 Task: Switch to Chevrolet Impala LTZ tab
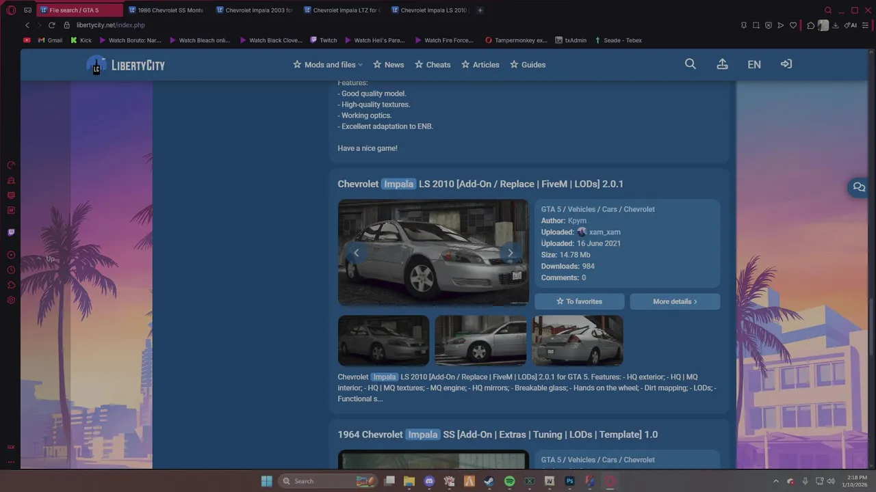[x=343, y=10]
